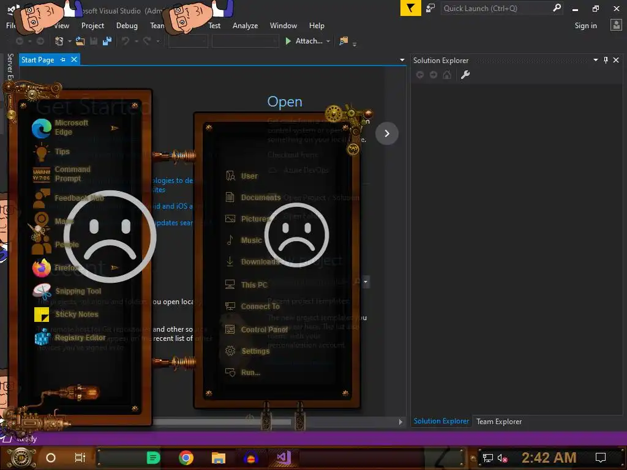Click the Sign in link

point(586,26)
